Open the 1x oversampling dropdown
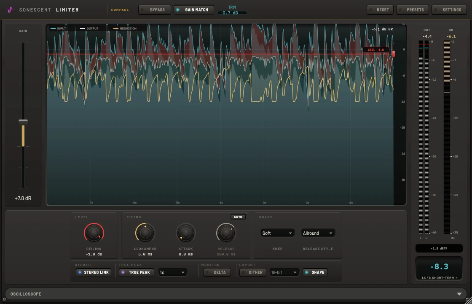 click(172, 272)
